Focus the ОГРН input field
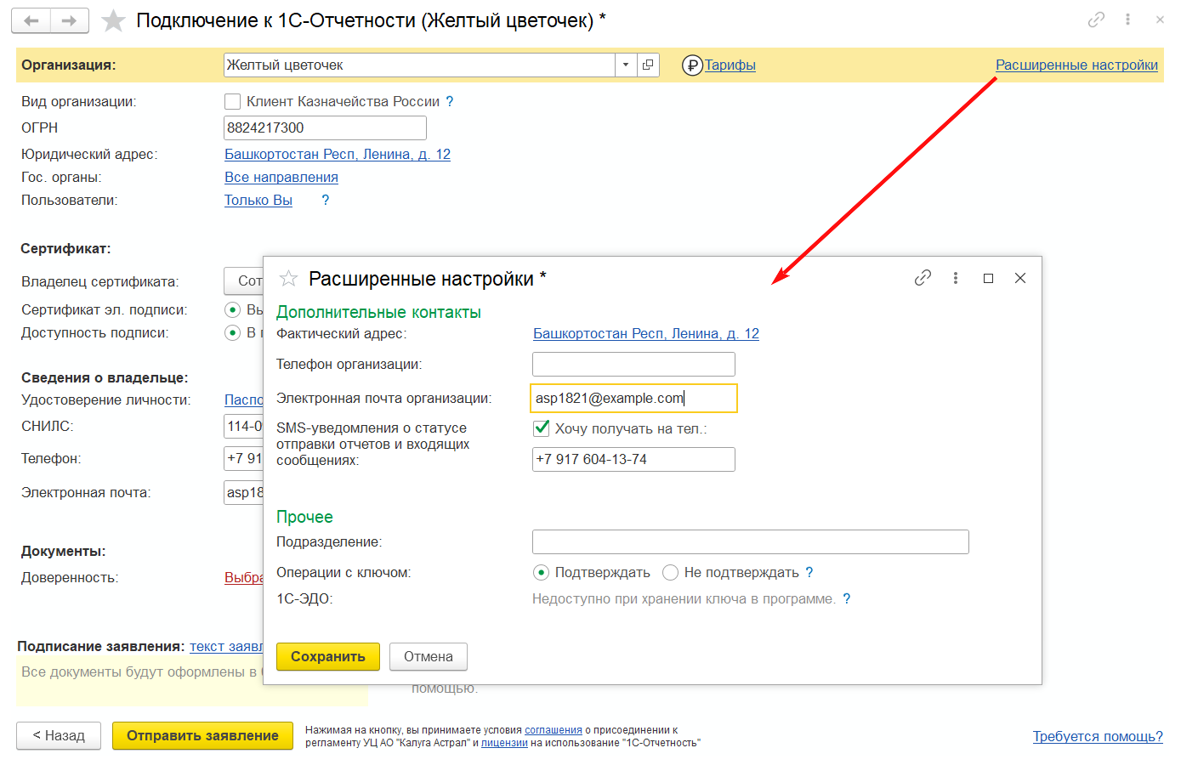1181x782 pixels. coord(325,127)
